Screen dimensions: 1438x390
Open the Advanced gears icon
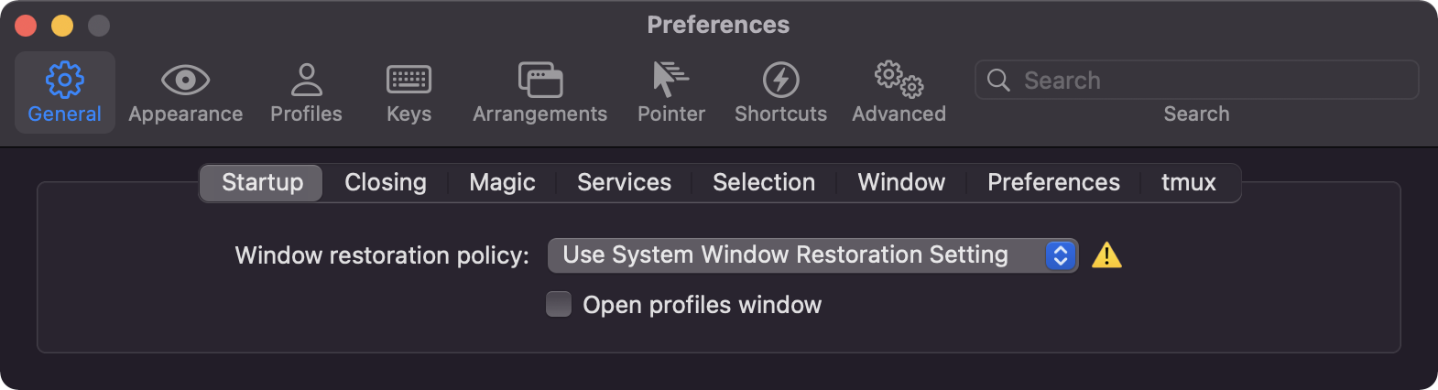899,81
